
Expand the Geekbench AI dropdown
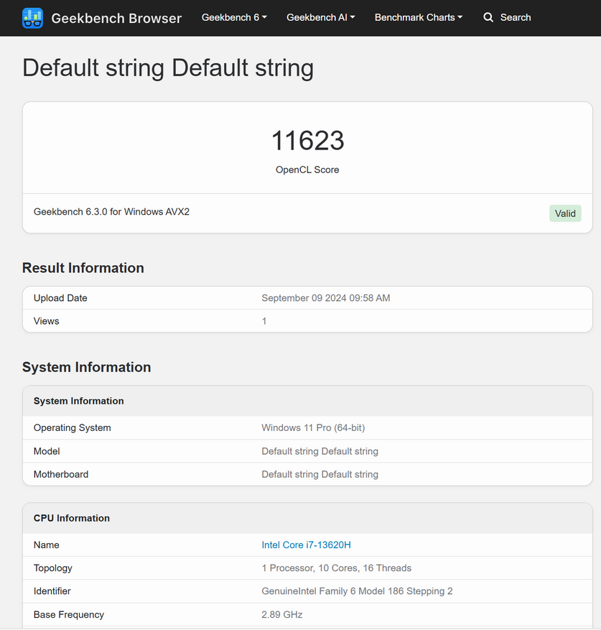coord(320,17)
